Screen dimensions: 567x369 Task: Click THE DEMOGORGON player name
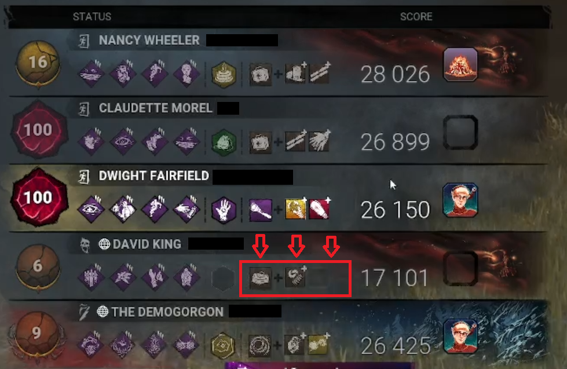[167, 312]
